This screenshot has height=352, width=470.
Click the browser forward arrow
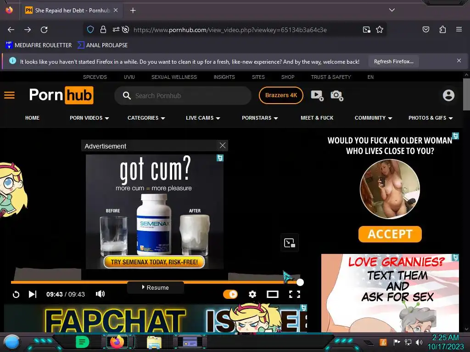coord(28,30)
